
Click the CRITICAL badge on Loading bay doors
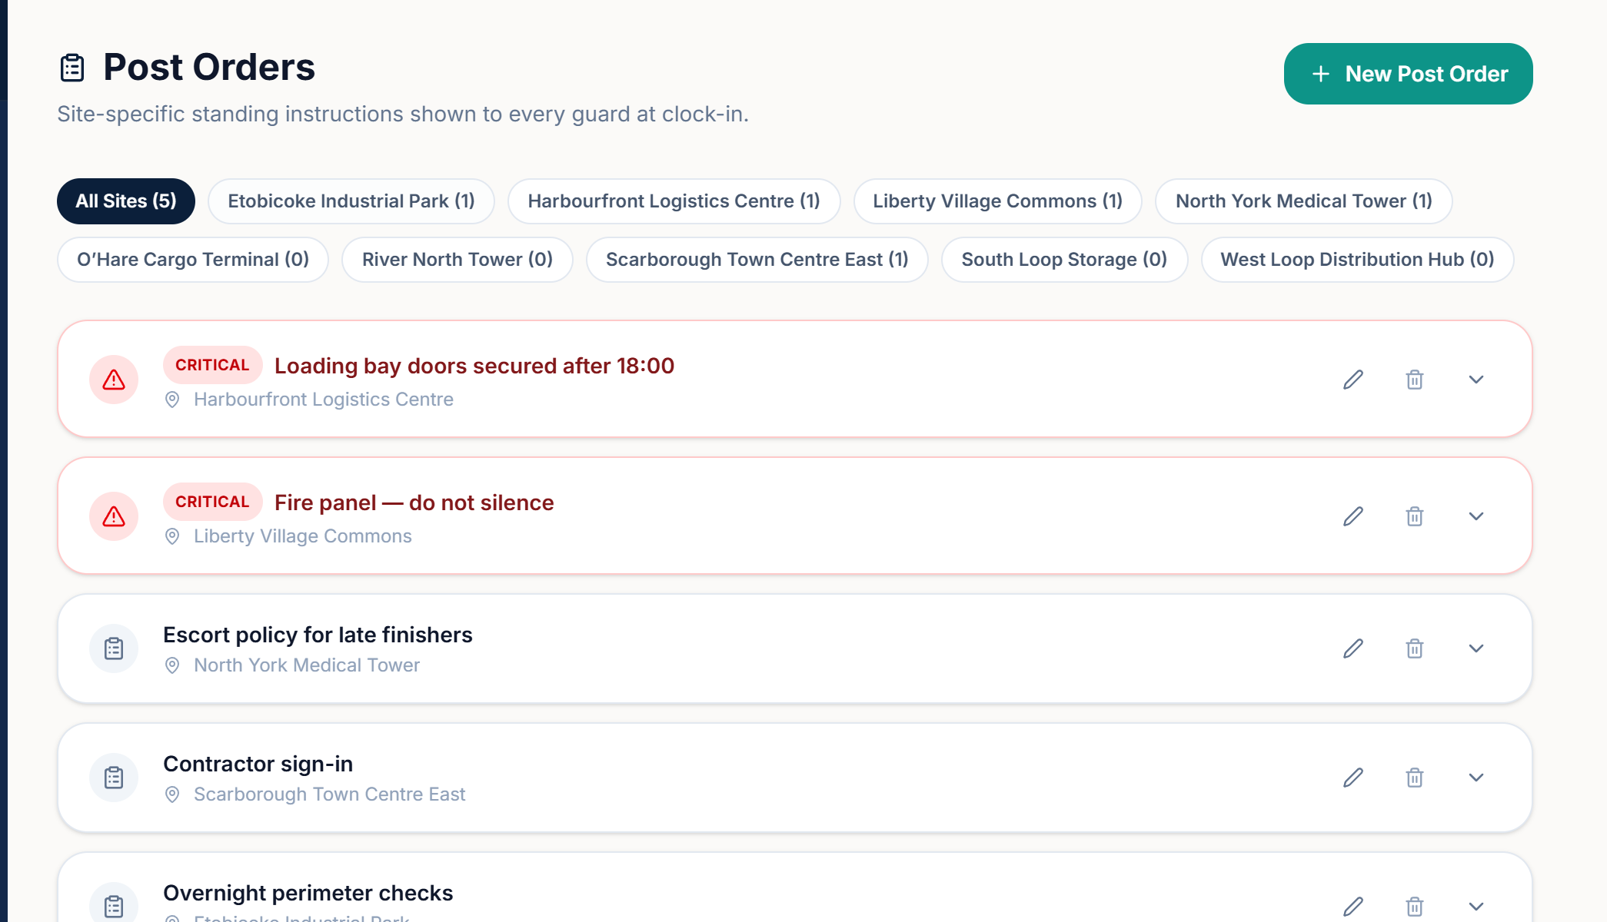pyautogui.click(x=213, y=365)
